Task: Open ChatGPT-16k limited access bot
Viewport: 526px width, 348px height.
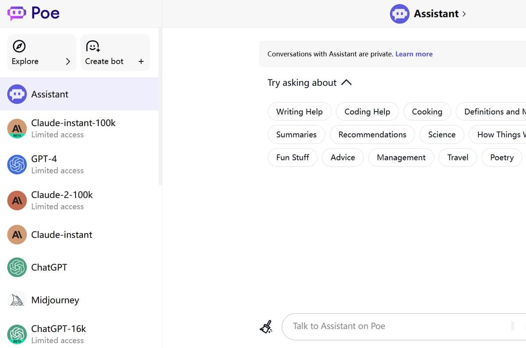Action: click(58, 334)
